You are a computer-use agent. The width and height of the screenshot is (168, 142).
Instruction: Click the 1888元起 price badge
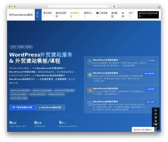coord(151,89)
